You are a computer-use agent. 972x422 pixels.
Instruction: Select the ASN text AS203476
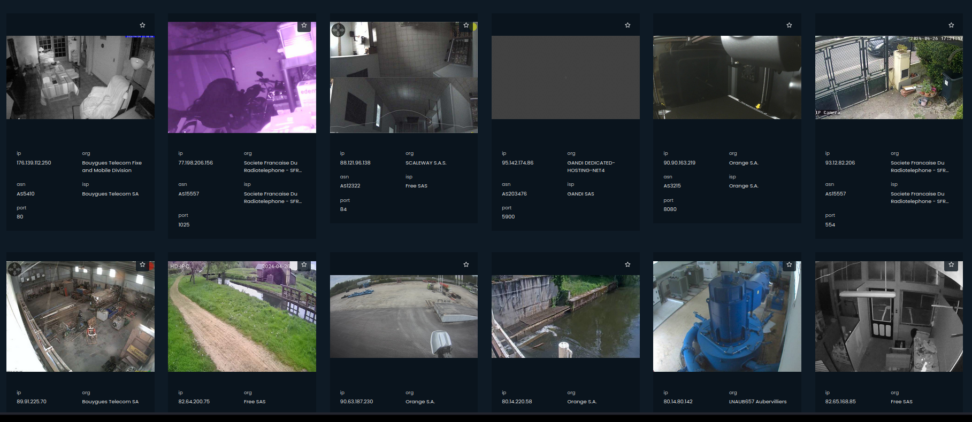click(514, 194)
